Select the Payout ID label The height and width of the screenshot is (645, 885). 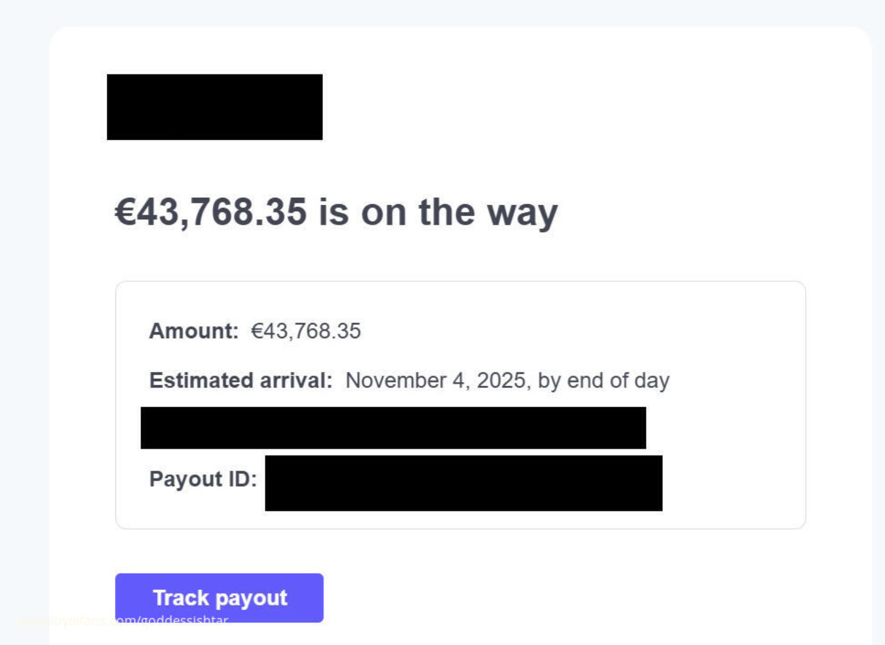pyautogui.click(x=203, y=479)
